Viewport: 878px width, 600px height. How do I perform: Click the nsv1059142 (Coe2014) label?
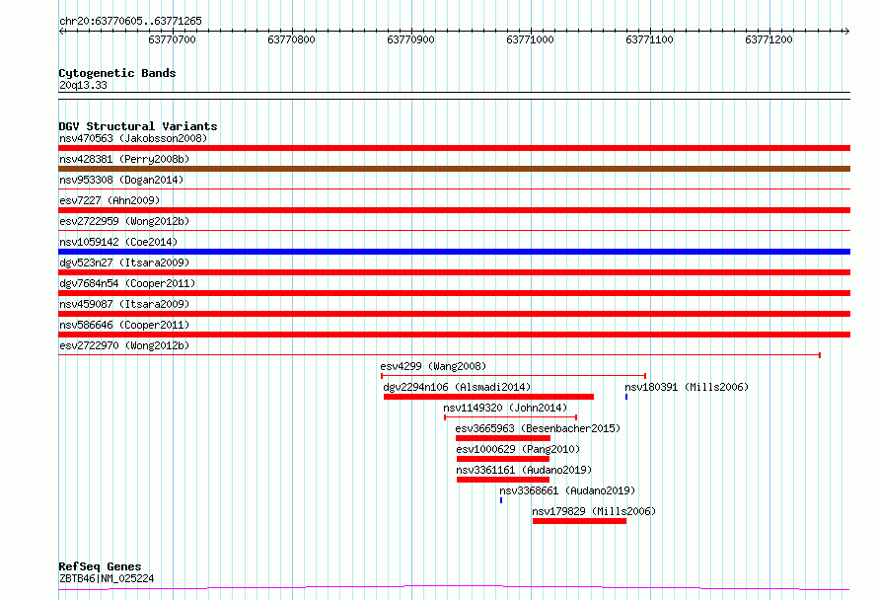coord(118,242)
